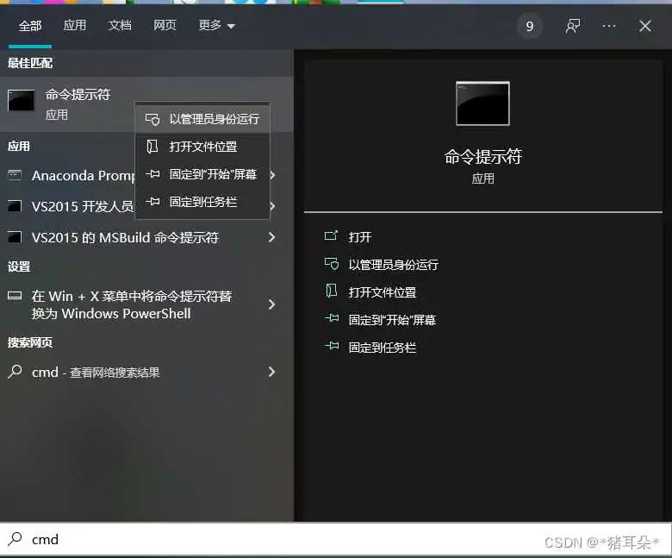Switch to the 网页 tab

[165, 26]
